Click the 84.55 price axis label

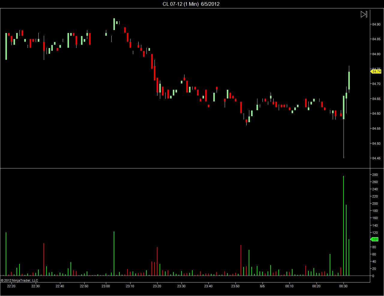coord(376,128)
